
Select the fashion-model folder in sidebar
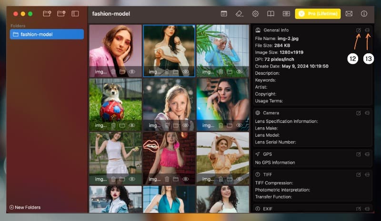pos(47,34)
